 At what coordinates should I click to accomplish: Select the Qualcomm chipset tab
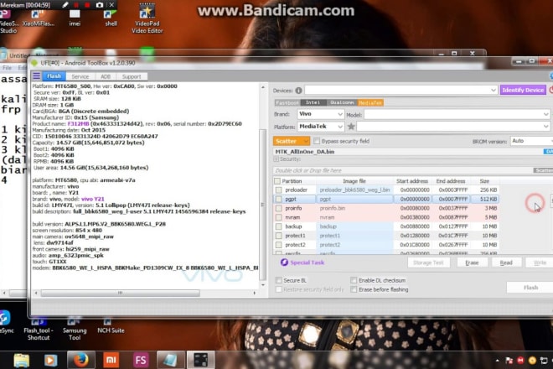click(341, 103)
